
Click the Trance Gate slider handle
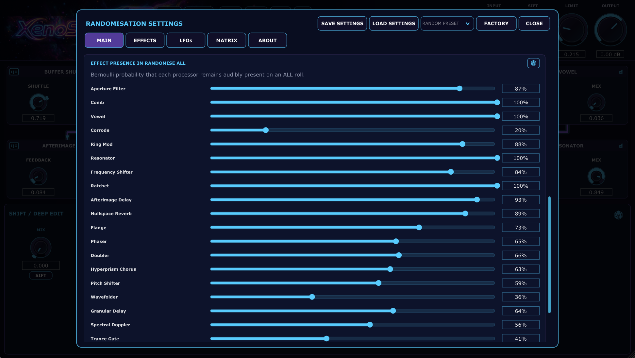326,339
